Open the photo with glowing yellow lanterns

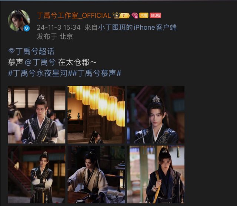(96, 115)
